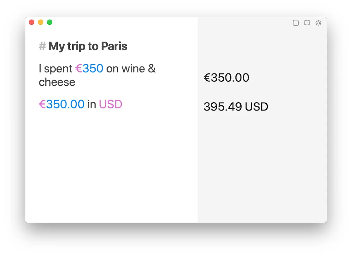The image size is (352, 256).
Task: Click the pink "USD" keyword in the editor
Action: click(110, 104)
